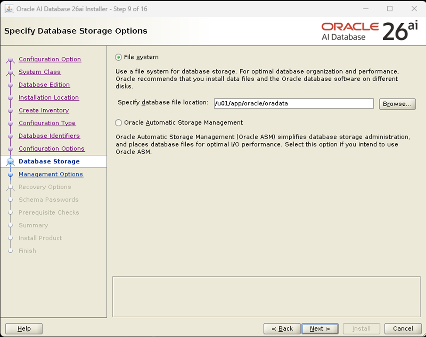Click the database file location field

[x=294, y=104]
